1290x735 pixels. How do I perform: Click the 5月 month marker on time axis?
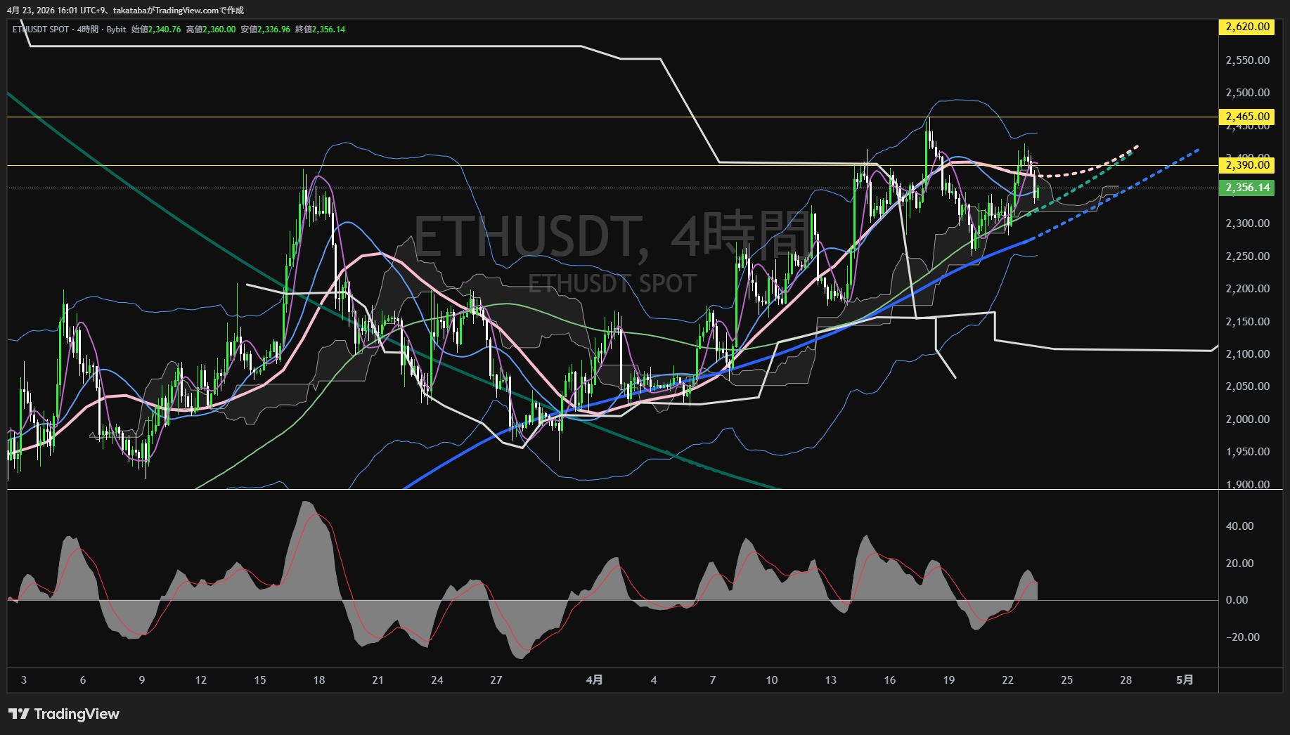[x=1185, y=679]
